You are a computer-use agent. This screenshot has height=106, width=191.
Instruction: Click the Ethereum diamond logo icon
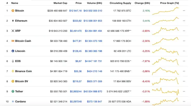tap(13, 21)
